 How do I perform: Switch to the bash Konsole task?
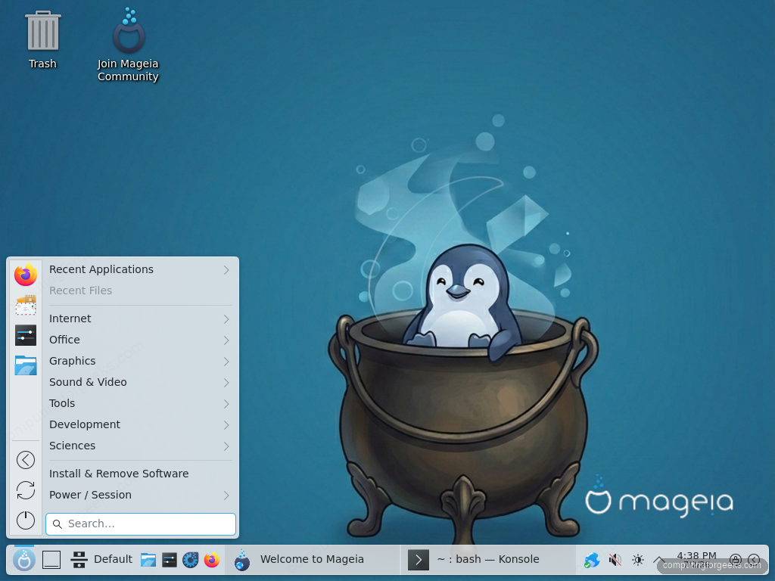pyautogui.click(x=488, y=560)
